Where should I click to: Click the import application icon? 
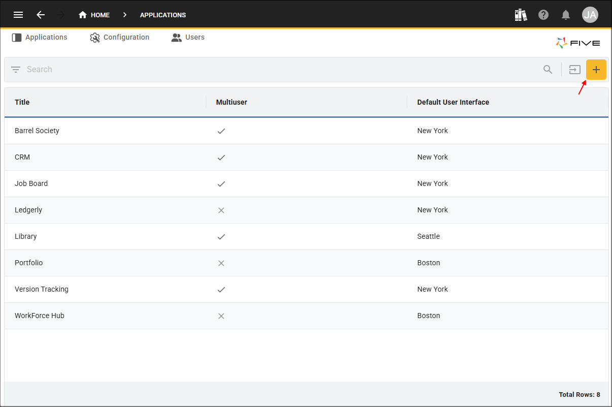point(574,70)
